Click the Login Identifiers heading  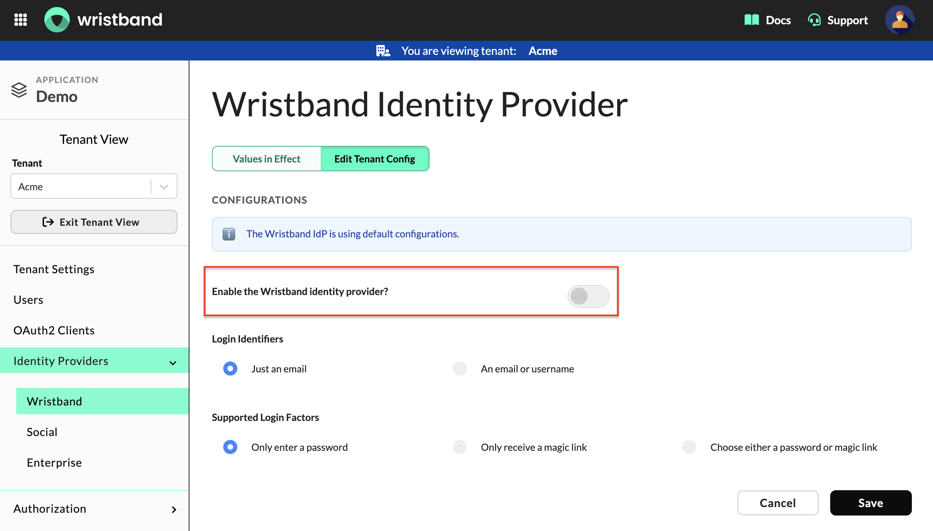pyautogui.click(x=248, y=339)
